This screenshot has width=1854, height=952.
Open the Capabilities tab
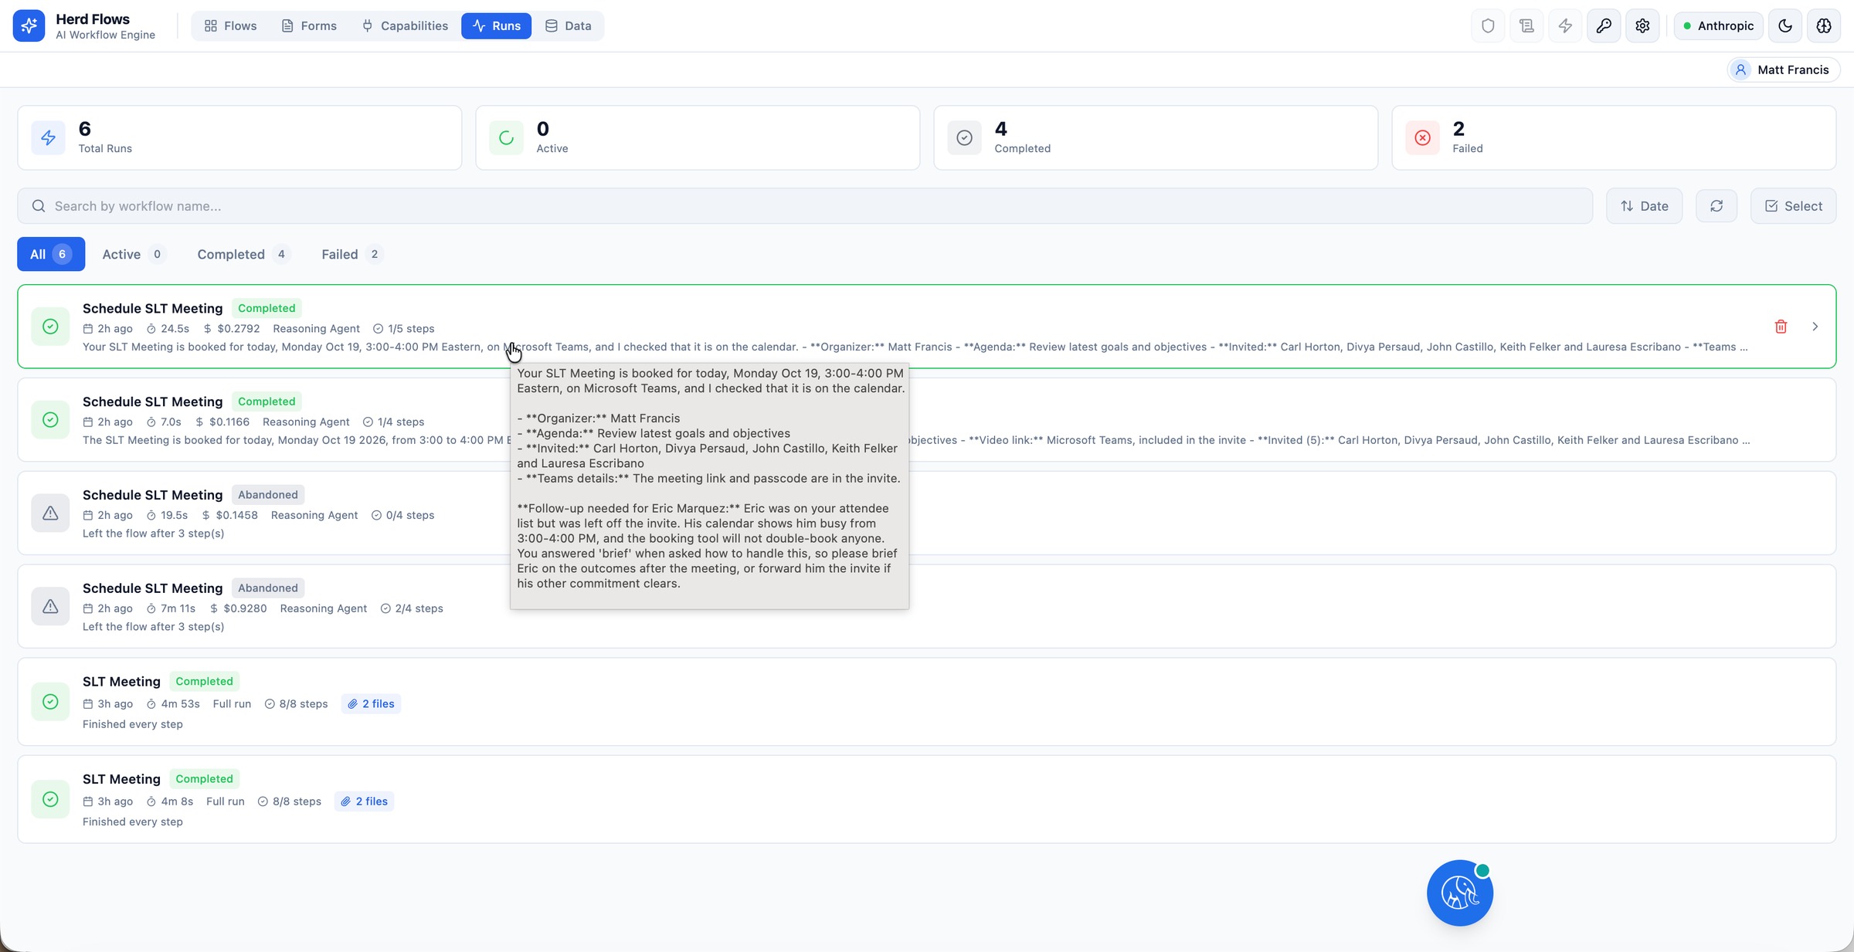point(405,25)
